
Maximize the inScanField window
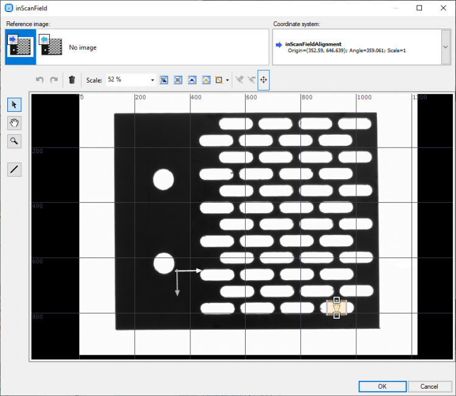point(419,9)
